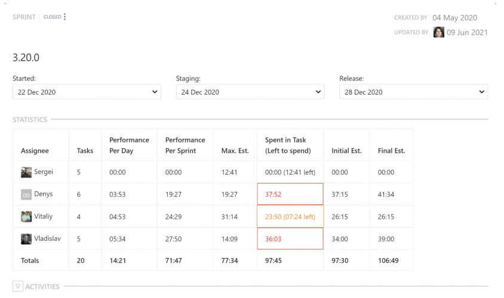Viewport: 504px width, 298px height.
Task: Click the Performance Per Sprint header
Action: pos(185,145)
